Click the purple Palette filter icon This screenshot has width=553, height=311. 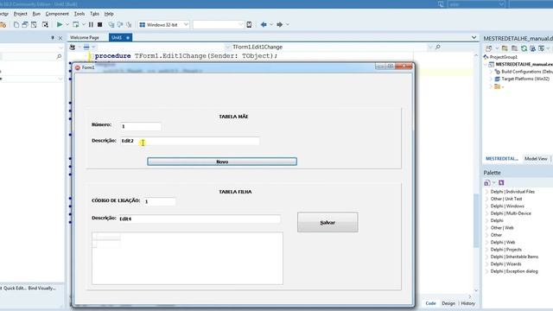coord(501,182)
